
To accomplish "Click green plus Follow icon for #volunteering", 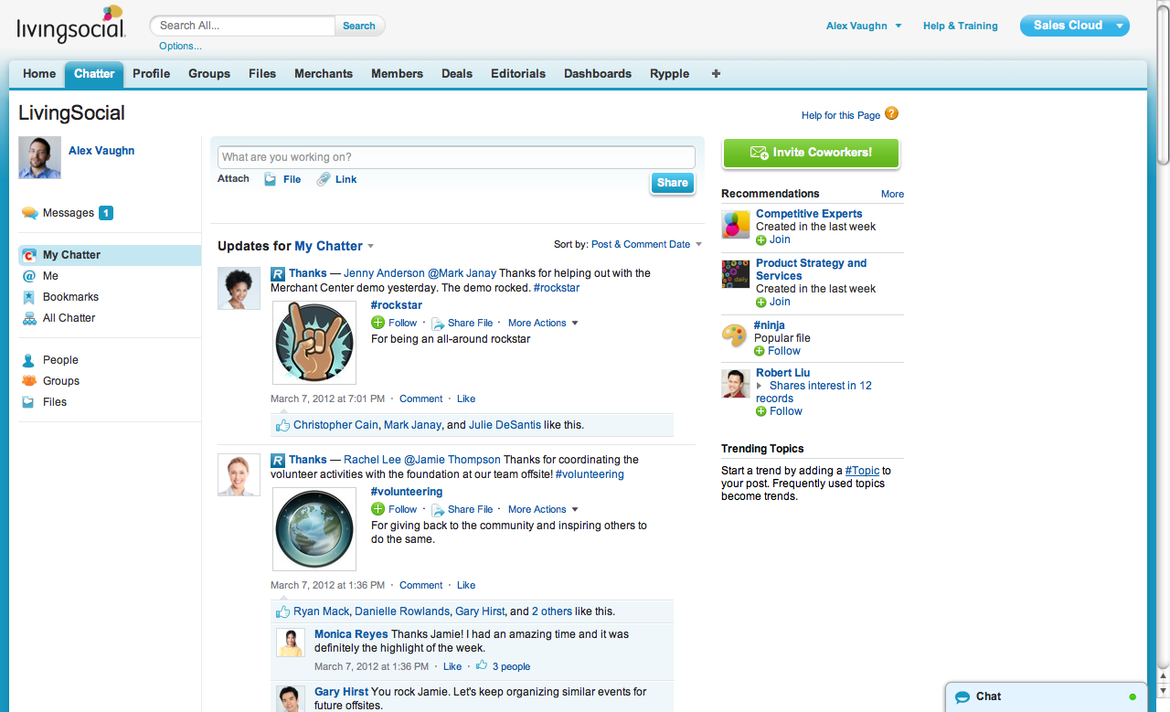I will click(x=378, y=509).
